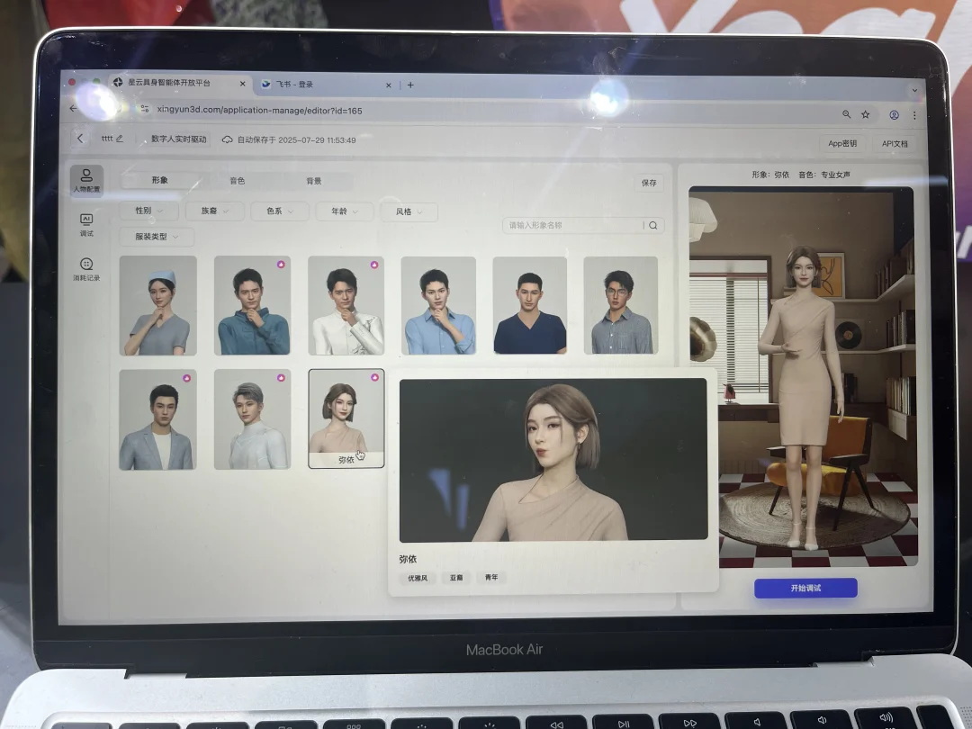
Task: Select the man in the teal sweater avatar
Action: tap(252, 306)
